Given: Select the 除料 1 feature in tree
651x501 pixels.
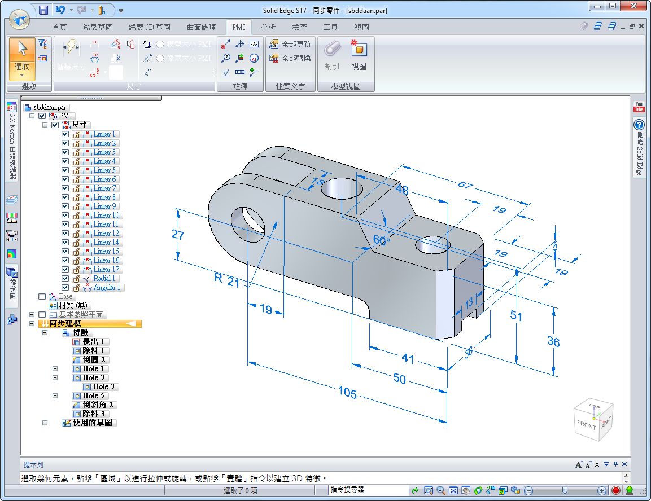Looking at the screenshot, I should tap(93, 351).
